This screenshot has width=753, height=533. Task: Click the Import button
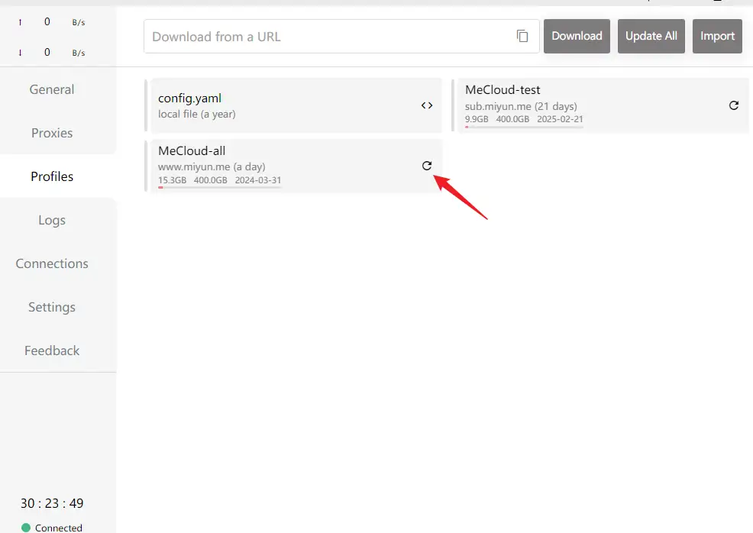click(717, 36)
